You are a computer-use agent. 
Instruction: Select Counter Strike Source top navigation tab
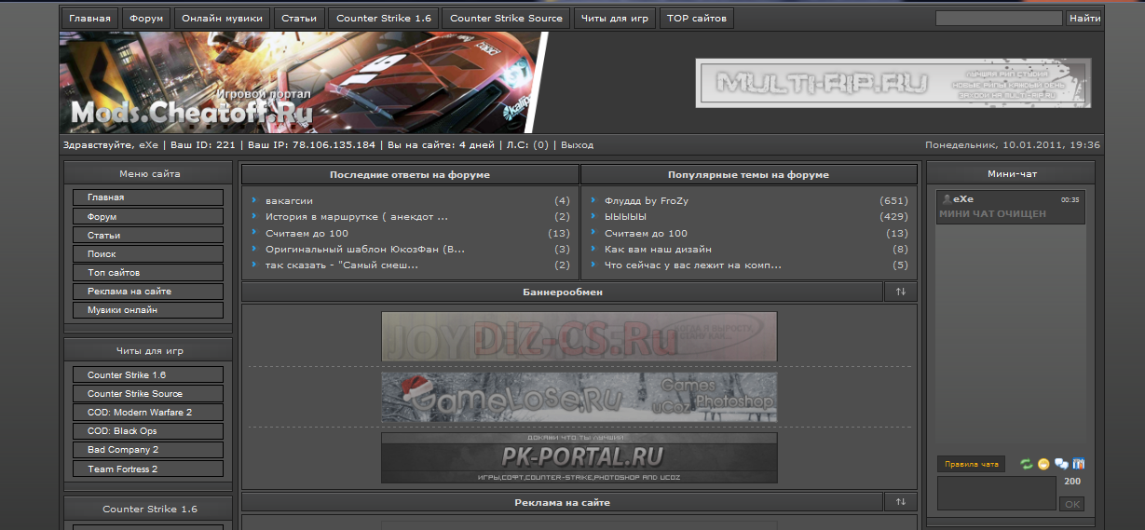pyautogui.click(x=506, y=18)
